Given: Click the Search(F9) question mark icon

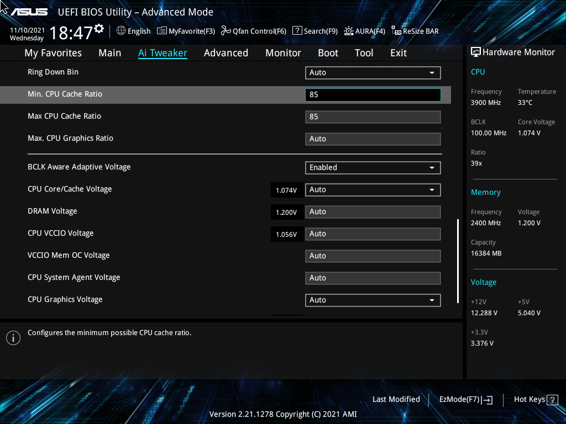Looking at the screenshot, I should tap(297, 31).
